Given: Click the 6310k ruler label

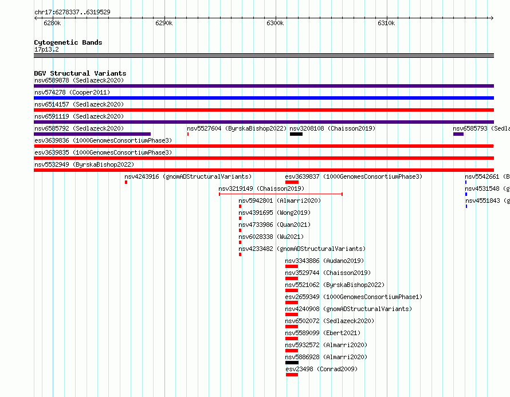Looking at the screenshot, I should click(386, 23).
